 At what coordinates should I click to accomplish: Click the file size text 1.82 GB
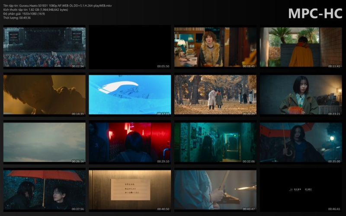coord(34,10)
